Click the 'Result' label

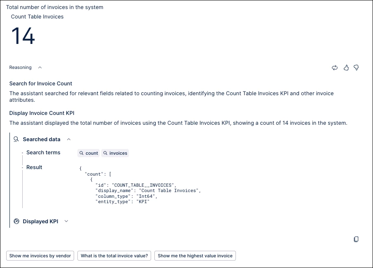(34, 167)
